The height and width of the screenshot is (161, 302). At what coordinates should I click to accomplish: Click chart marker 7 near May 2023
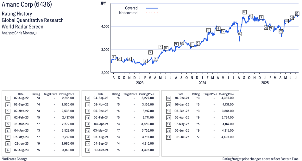point(160,47)
